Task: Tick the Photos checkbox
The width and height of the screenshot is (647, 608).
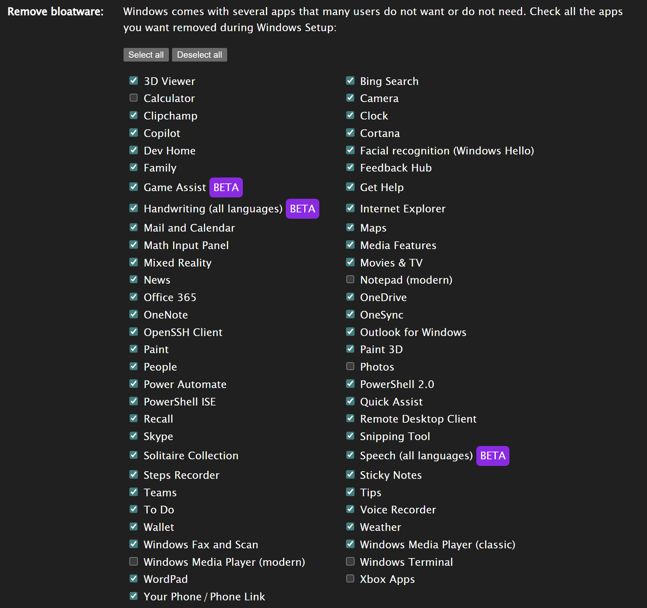Action: point(350,367)
